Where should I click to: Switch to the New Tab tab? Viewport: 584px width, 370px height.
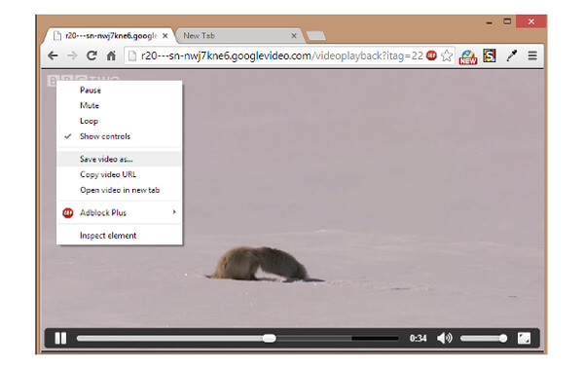point(239,36)
